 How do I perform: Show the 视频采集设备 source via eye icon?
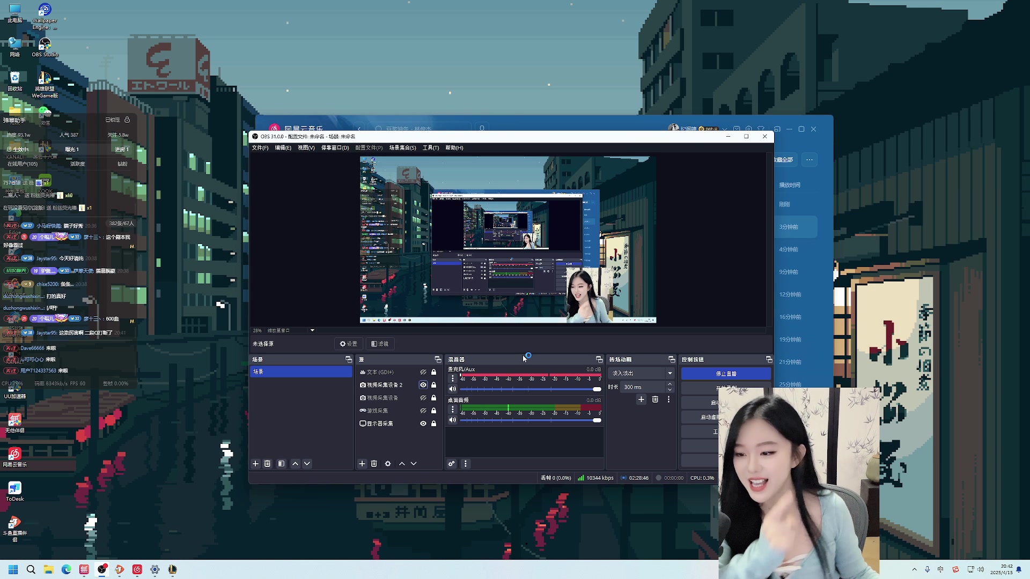tap(423, 398)
